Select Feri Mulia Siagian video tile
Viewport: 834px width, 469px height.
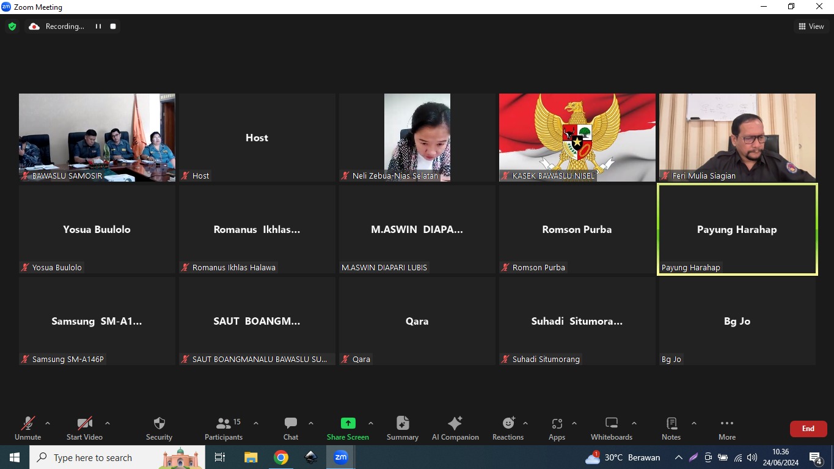[x=737, y=138]
